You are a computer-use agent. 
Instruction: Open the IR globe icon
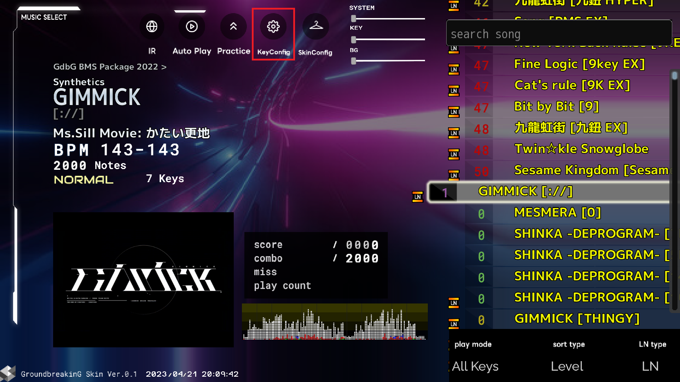(152, 27)
